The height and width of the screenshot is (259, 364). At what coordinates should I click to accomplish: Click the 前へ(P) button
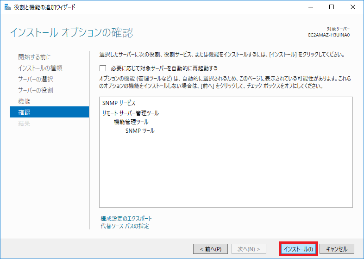210,249
